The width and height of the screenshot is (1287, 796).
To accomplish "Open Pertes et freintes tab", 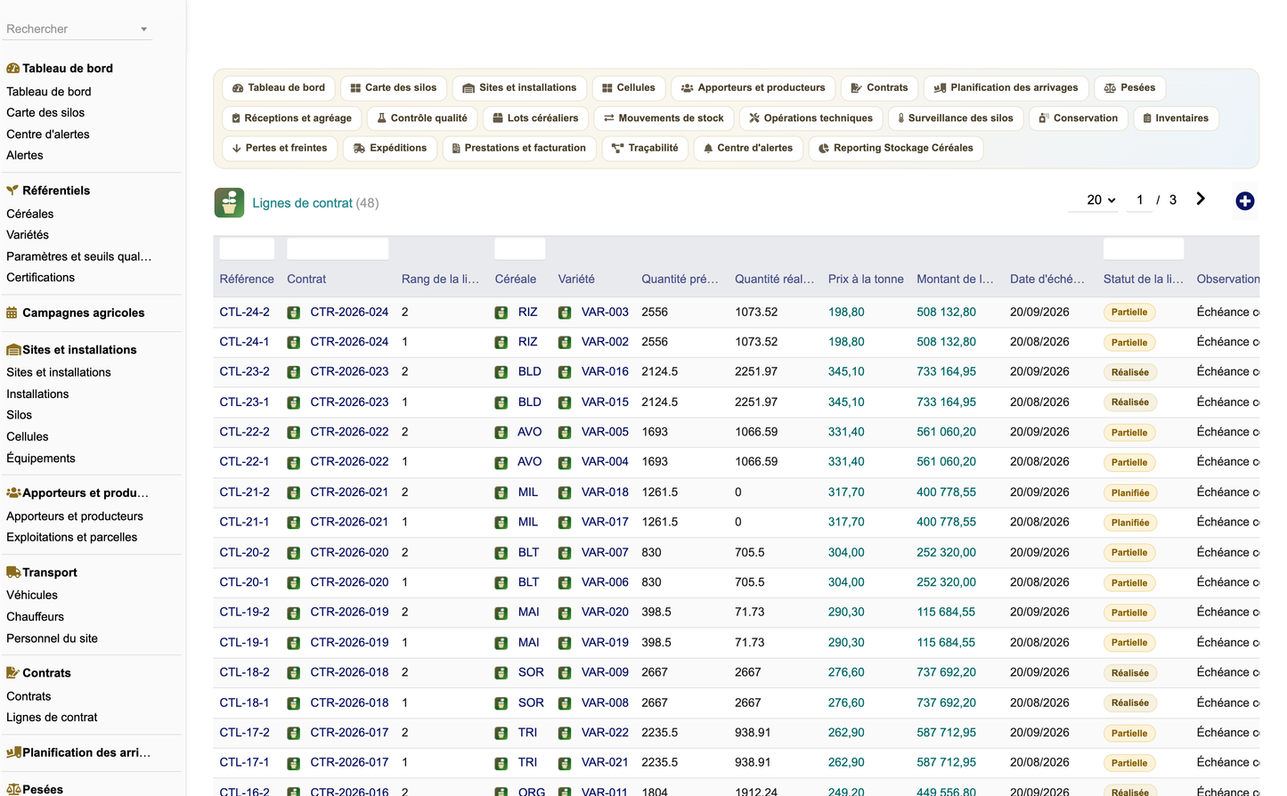I will [x=279, y=149].
